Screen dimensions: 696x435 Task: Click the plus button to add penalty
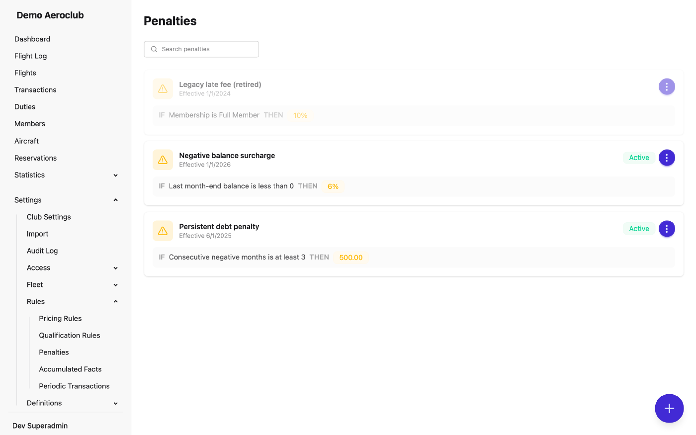(x=669, y=408)
